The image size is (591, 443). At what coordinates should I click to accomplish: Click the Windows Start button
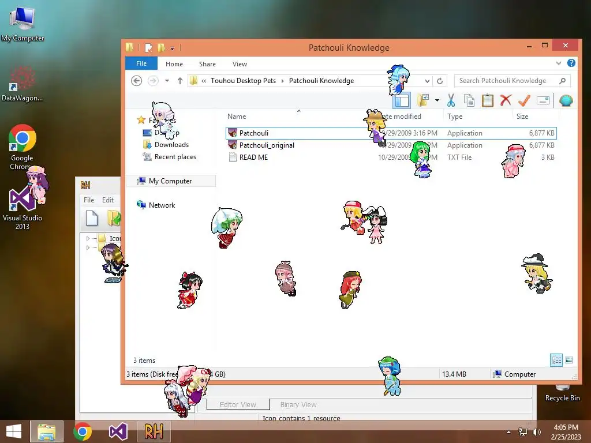click(x=14, y=431)
